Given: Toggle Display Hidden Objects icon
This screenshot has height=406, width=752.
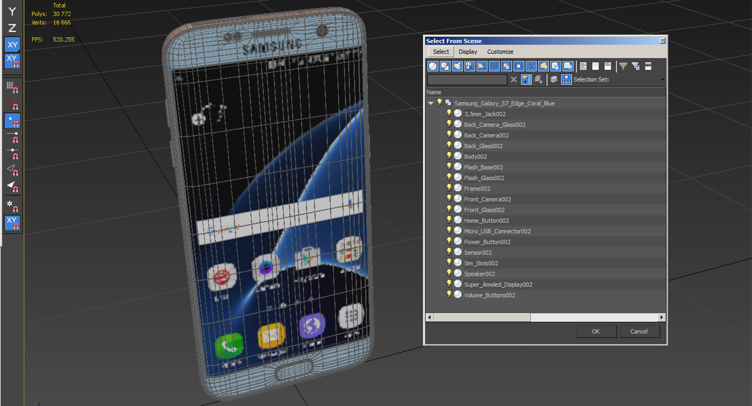Looking at the screenshot, I should [568, 66].
